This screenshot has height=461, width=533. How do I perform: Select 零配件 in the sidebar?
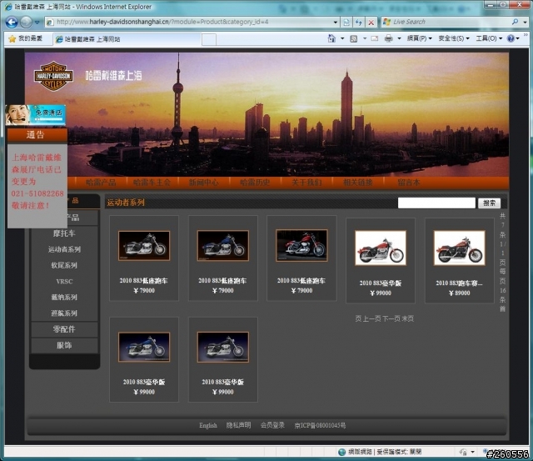[64, 329]
